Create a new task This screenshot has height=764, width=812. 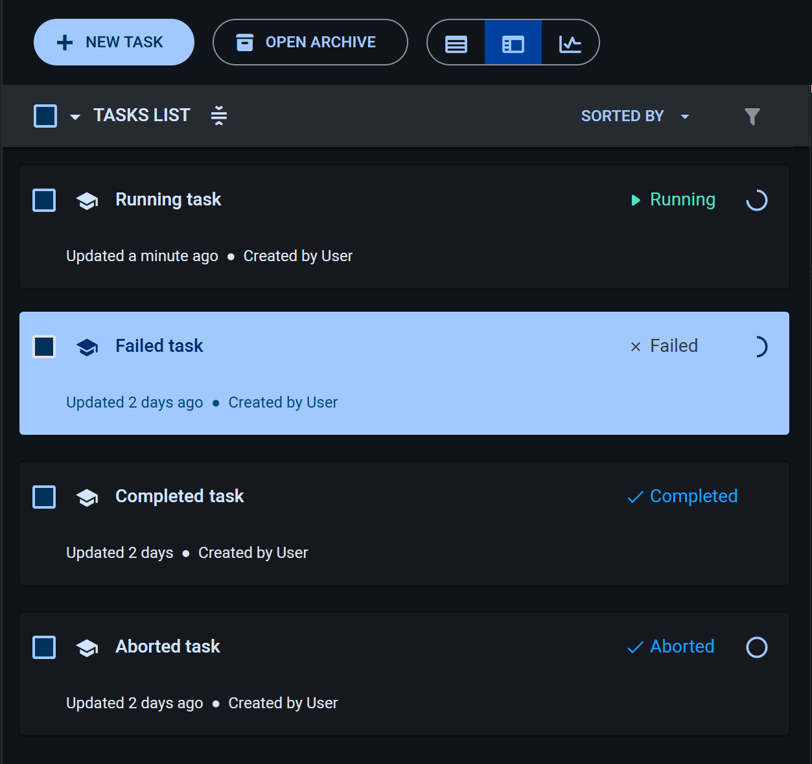(113, 41)
